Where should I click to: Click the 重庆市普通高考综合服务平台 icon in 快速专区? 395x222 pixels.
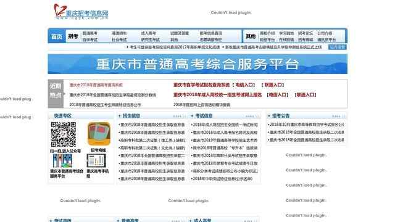click(62, 161)
